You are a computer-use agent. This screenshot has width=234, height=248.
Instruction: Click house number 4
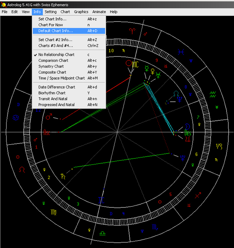[124, 214]
